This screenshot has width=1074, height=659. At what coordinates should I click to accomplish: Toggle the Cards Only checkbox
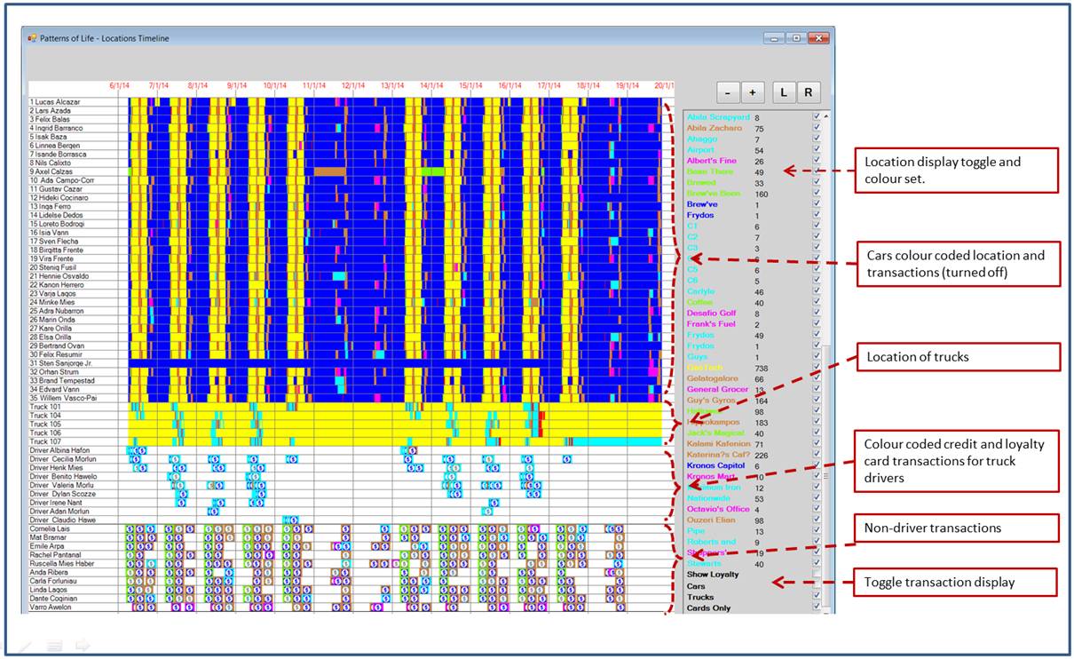click(817, 607)
